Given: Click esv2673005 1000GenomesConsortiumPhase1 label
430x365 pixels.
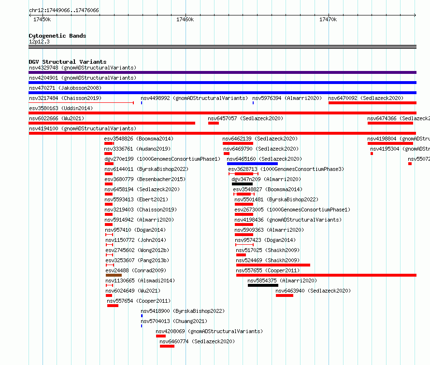Looking at the screenshot, I should [292, 210].
